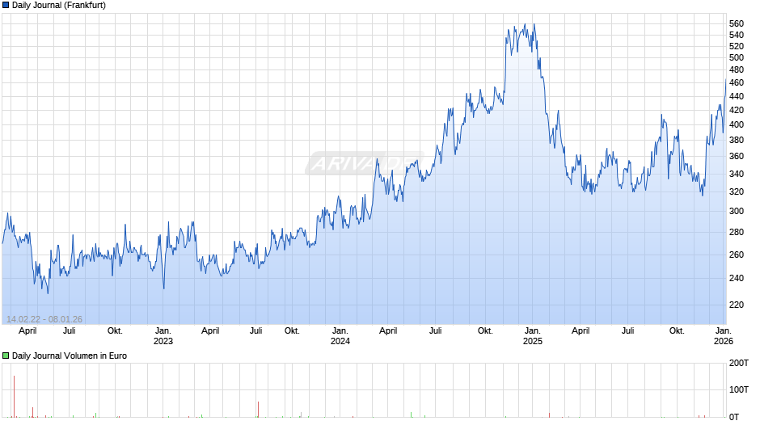Click the 500 price axis label
Image resolution: width=760 pixels, height=425 pixels.
click(737, 57)
